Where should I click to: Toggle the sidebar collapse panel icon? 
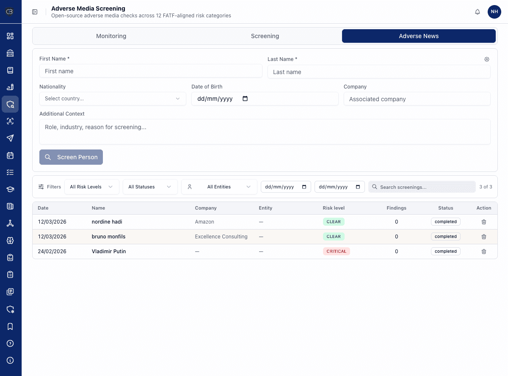pos(35,12)
